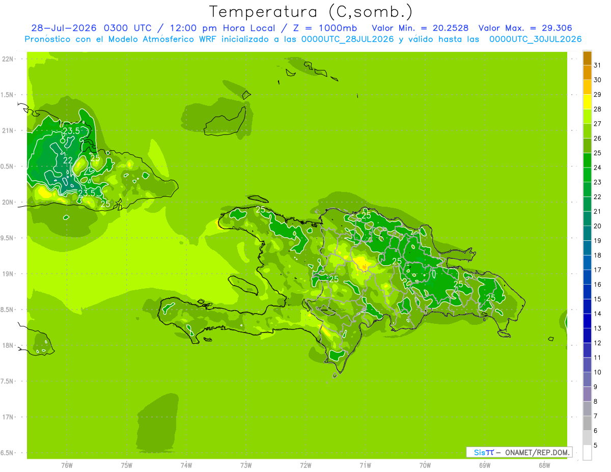Viewport: 611px width, 472px height.
Task: Click the 22 contour label over Cuba
Action: (68, 160)
